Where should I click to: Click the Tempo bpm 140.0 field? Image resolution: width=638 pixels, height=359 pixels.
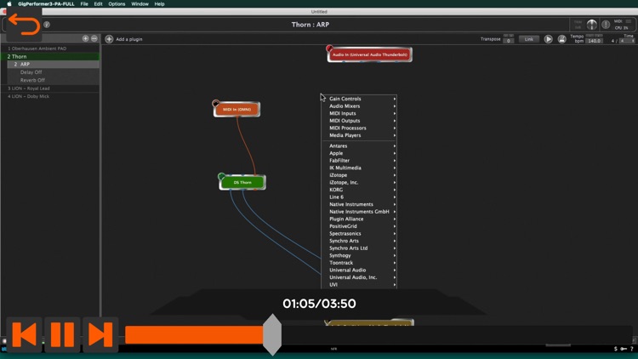point(594,41)
